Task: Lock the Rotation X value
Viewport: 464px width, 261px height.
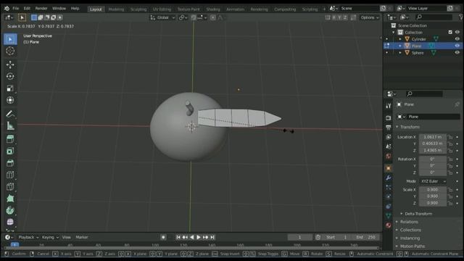Action: point(450,159)
